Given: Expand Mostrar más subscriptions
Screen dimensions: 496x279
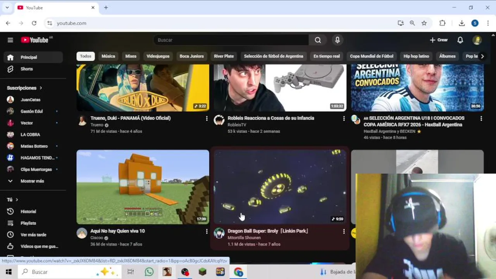Looking at the screenshot, I should tap(33, 181).
